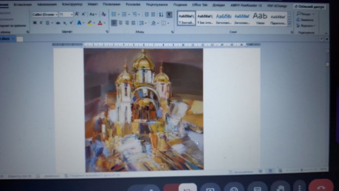Toggle bold formatting (Ж) in the ribbon
Screen dimensions: 339x191
(x=35, y=23)
